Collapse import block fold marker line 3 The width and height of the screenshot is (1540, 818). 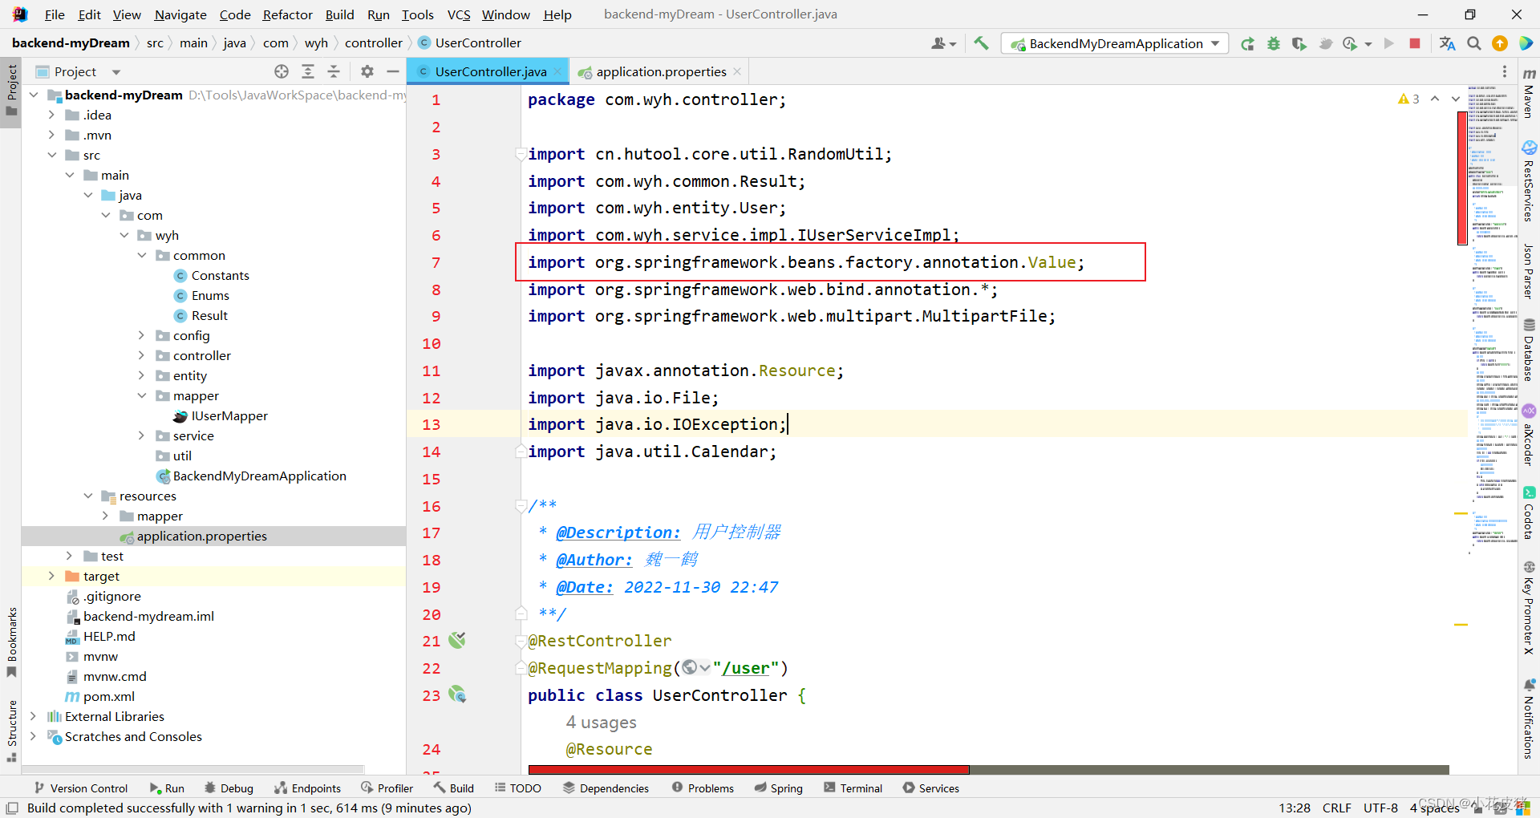point(521,154)
